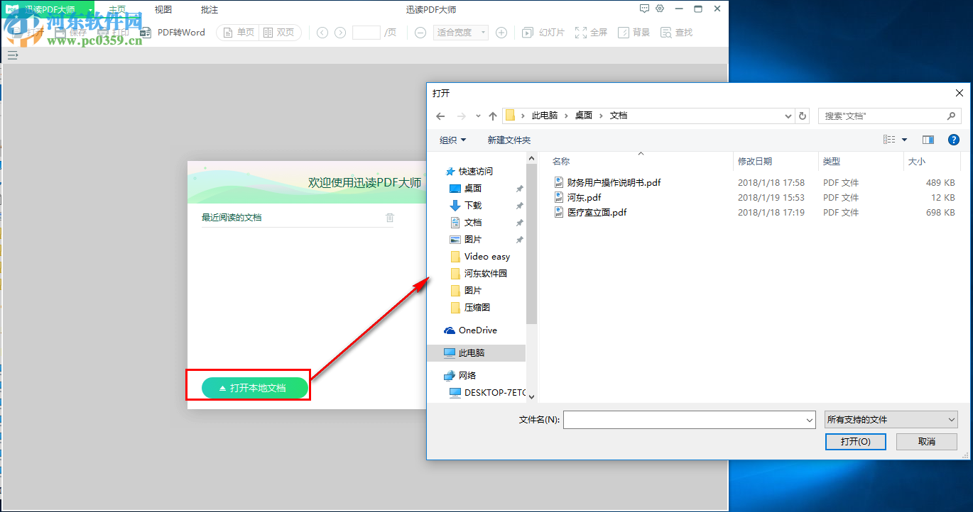Go up one folder level in dialog
The width and height of the screenshot is (973, 512).
coord(493,116)
